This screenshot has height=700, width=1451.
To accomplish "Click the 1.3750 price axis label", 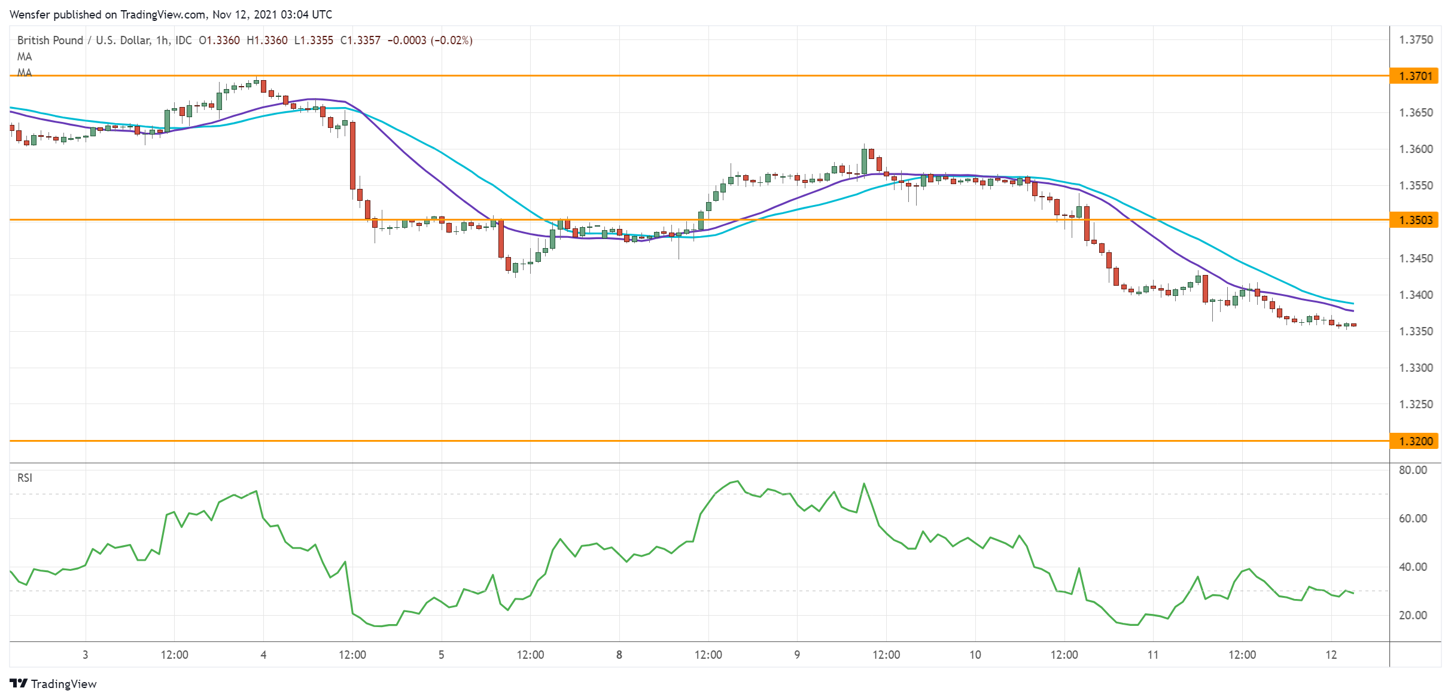I will point(1416,39).
